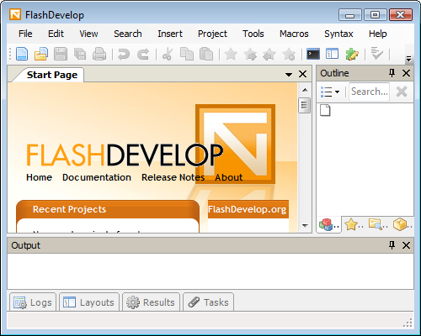421x336 pixels.
Task: Click the Save All toolbar icon
Action: click(80, 54)
